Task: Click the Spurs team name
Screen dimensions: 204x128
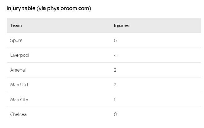Action: tap(16, 40)
